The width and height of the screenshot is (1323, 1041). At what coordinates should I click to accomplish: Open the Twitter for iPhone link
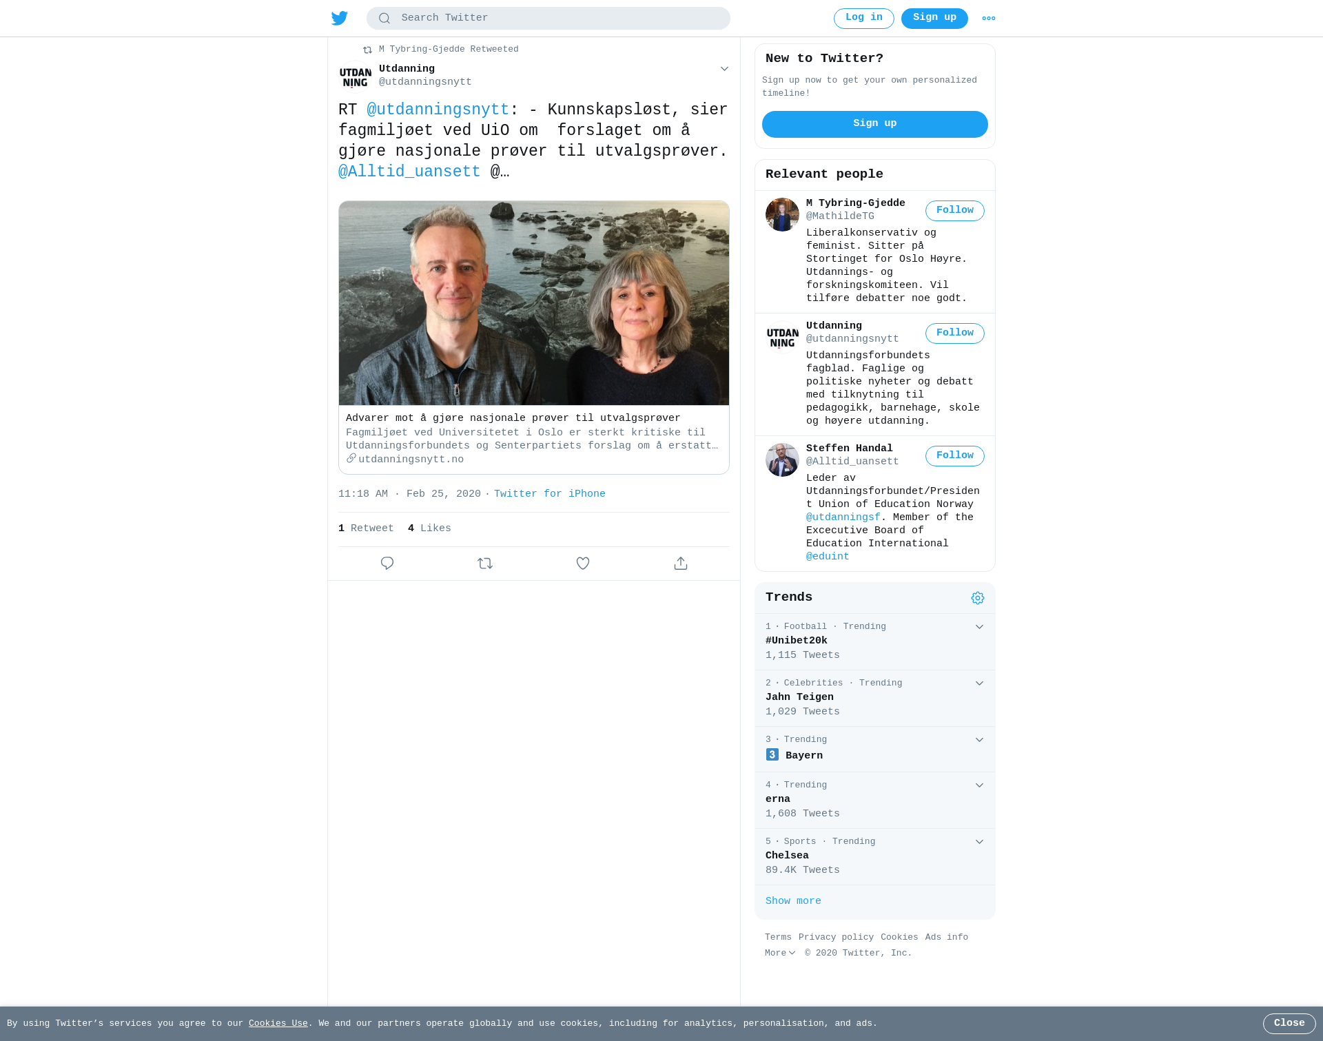550,494
